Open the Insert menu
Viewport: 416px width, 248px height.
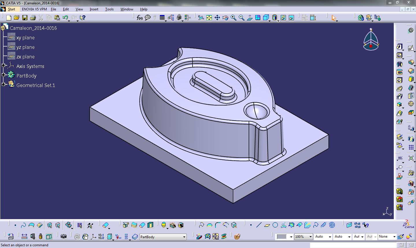point(94,9)
